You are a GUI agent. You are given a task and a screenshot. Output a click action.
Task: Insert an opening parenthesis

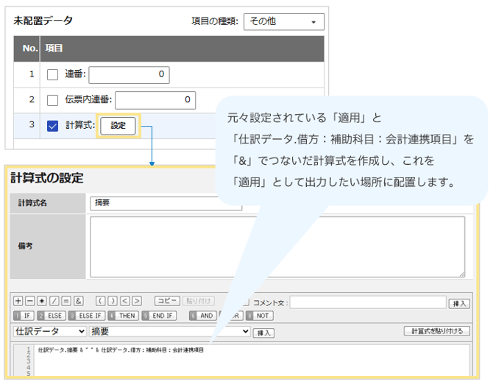pyautogui.click(x=101, y=301)
